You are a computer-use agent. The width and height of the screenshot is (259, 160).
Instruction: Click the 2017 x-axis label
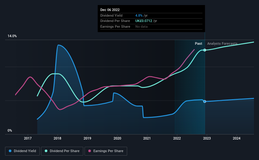[28, 138]
